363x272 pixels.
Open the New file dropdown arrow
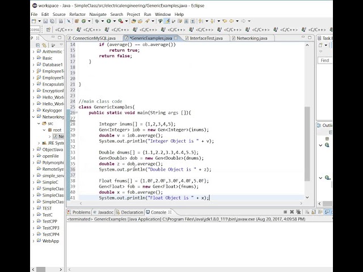[39, 21]
